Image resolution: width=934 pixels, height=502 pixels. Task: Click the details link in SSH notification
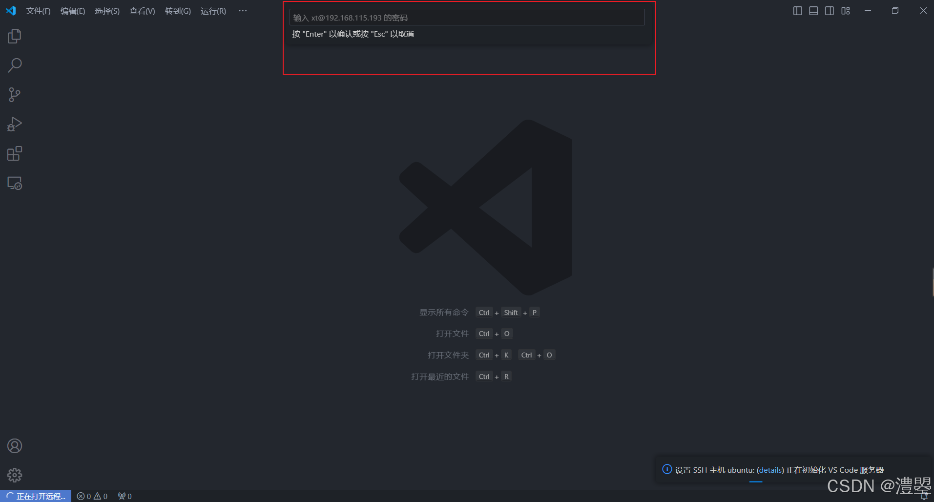(770, 470)
